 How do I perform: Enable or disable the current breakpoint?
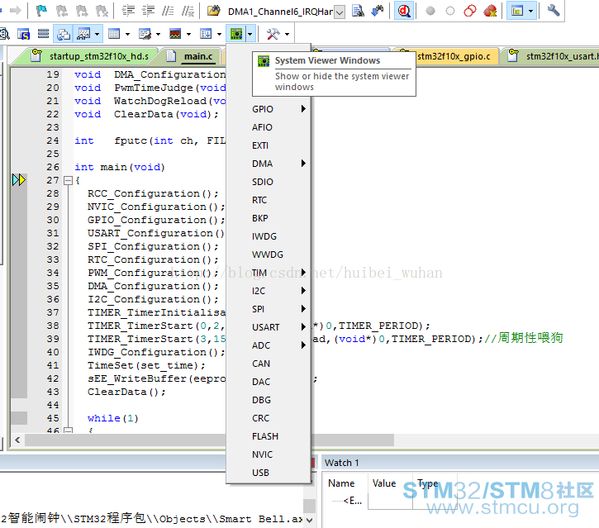click(x=450, y=11)
